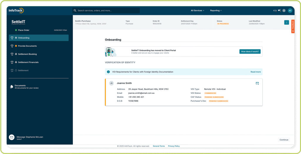Click the COMMENCED VOI status badge
The image size is (301, 154).
(210, 93)
